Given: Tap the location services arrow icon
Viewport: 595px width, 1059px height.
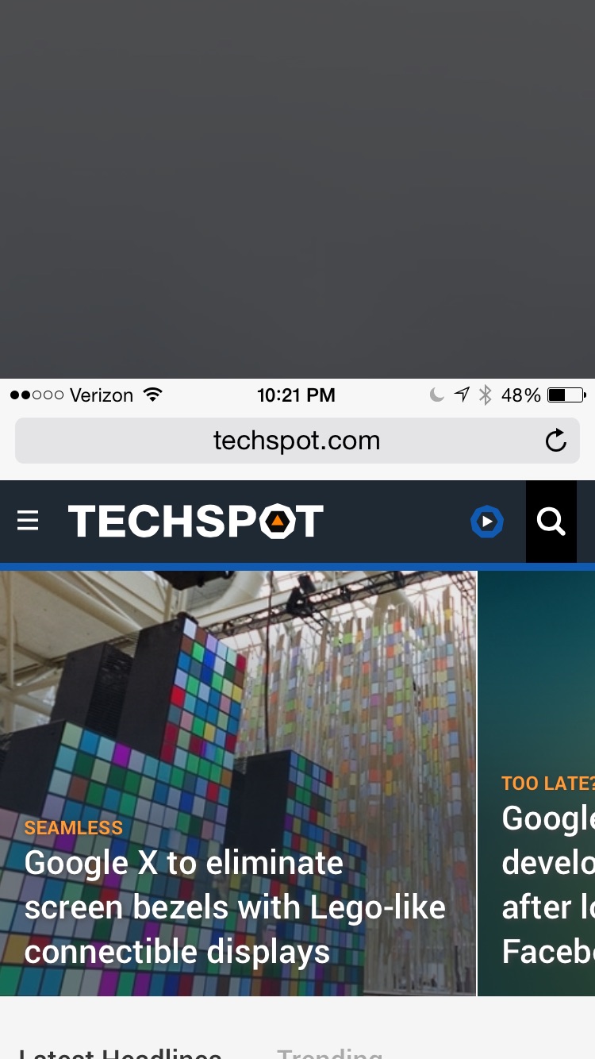Looking at the screenshot, I should click(x=462, y=395).
